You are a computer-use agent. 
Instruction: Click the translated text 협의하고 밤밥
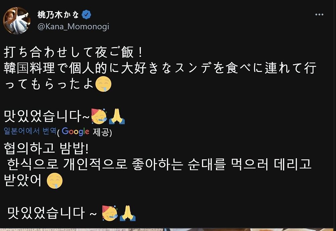tap(46, 148)
